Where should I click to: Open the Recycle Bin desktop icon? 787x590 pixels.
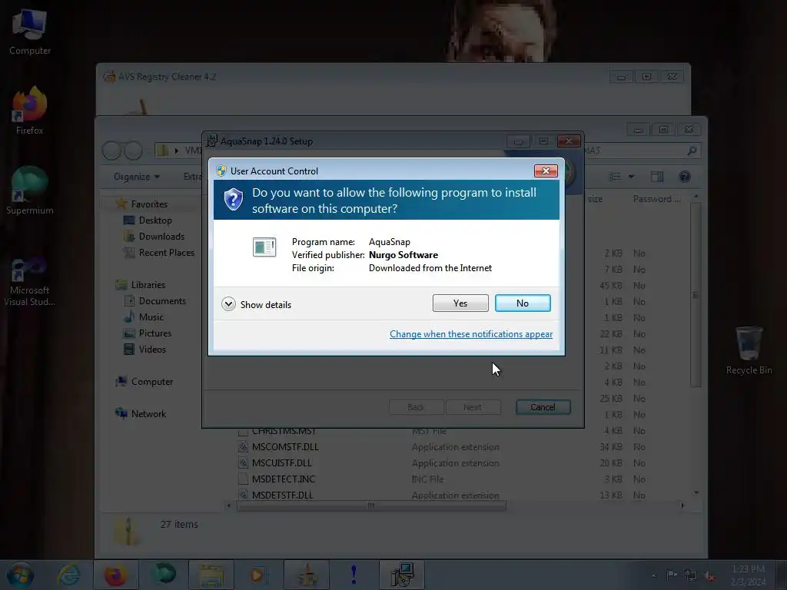[x=749, y=350]
